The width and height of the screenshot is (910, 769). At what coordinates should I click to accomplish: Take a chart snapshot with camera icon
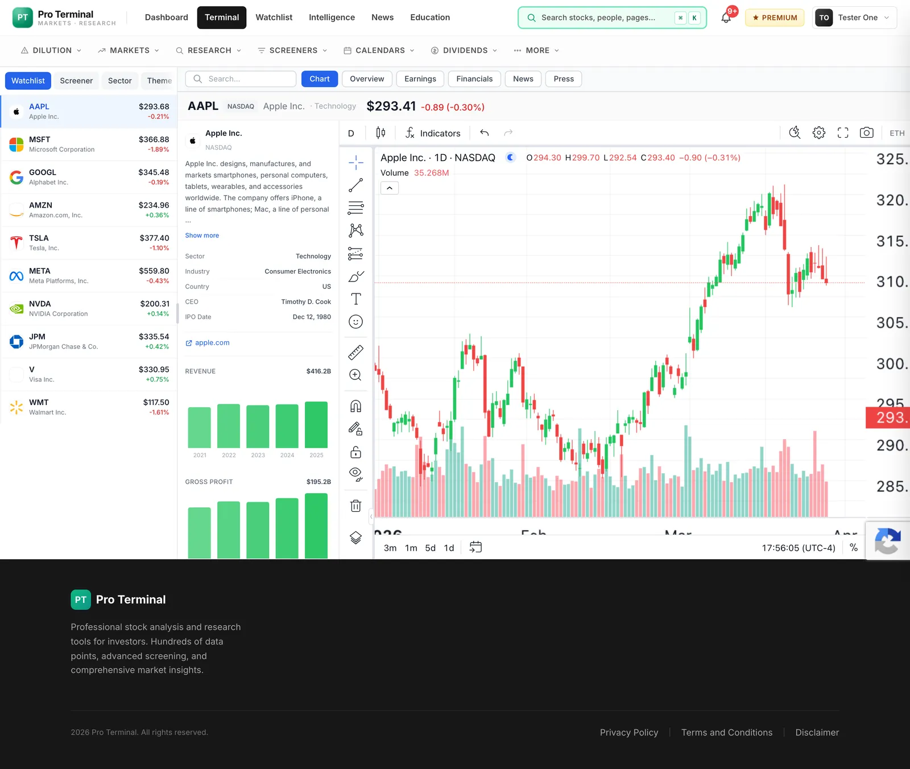867,133
